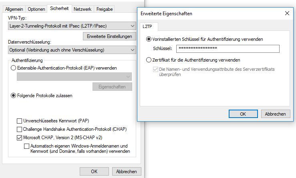296x178 pixels.
Task: Select Folgende Protokolle zulassen option
Action: (x=13, y=96)
